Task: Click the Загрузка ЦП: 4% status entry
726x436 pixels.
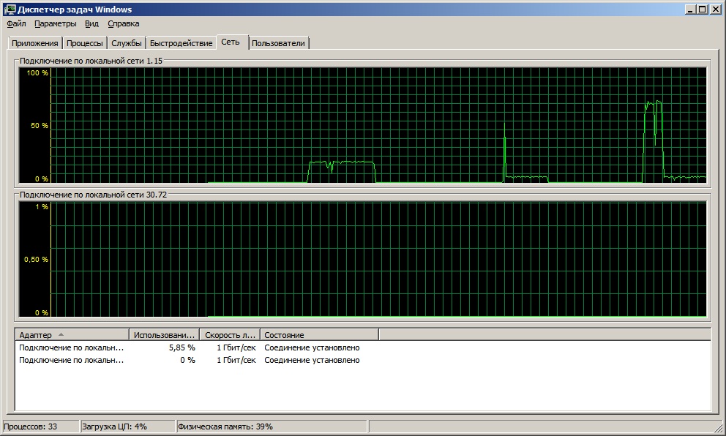Action: tap(128, 426)
